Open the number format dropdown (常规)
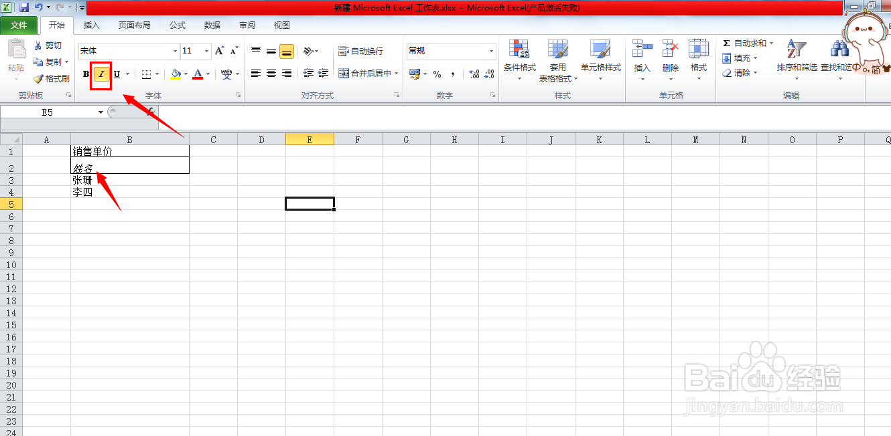 tap(491, 51)
